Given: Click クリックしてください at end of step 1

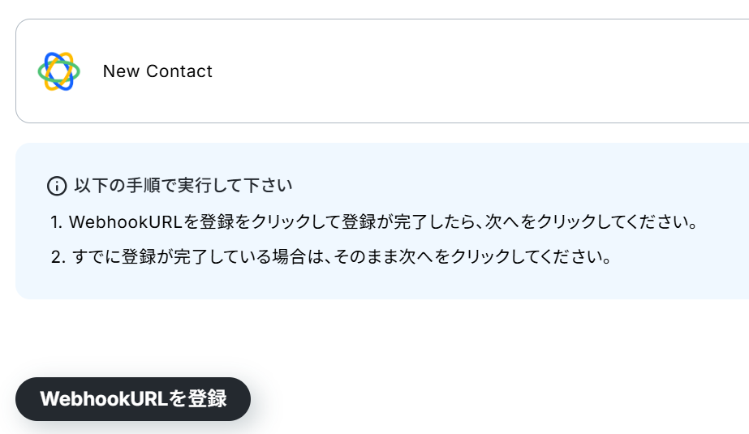Looking at the screenshot, I should (617, 221).
